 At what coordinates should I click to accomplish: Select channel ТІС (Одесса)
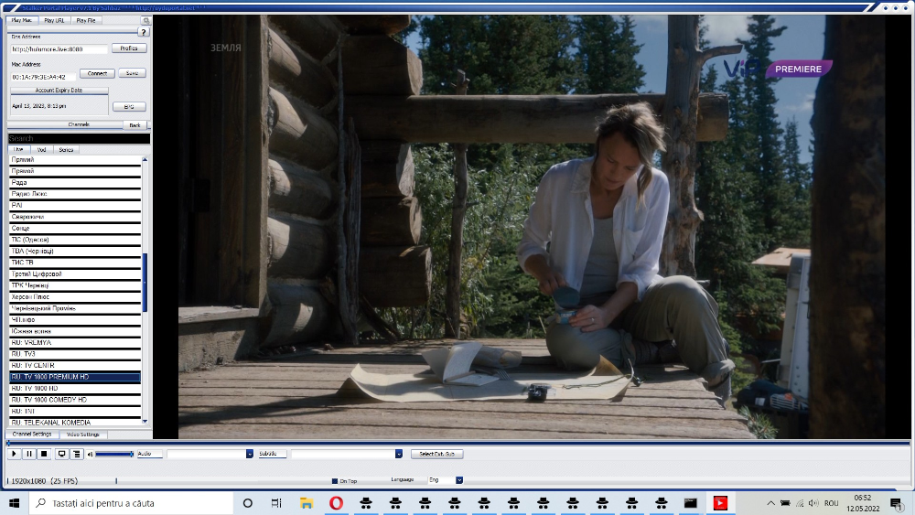[75, 240]
